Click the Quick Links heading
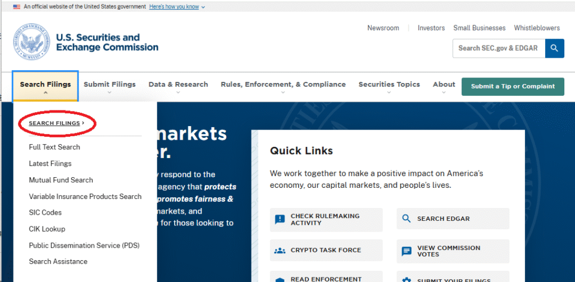Screen dimensions: 575x282 [x=302, y=150]
